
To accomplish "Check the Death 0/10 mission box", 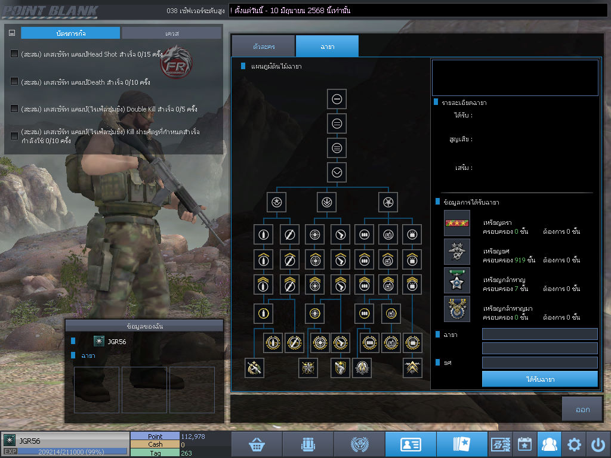I will coord(14,81).
